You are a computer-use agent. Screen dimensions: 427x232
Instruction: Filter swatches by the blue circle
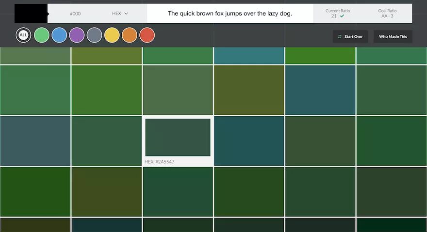59,35
